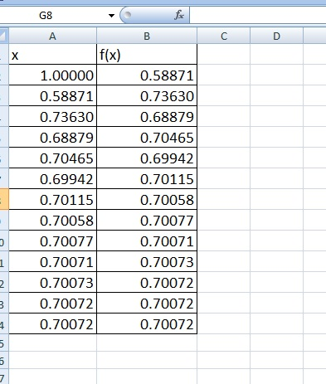
Task: Select column A header
Action: (52, 36)
